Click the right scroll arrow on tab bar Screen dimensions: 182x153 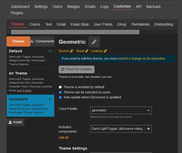[x=175, y=32]
